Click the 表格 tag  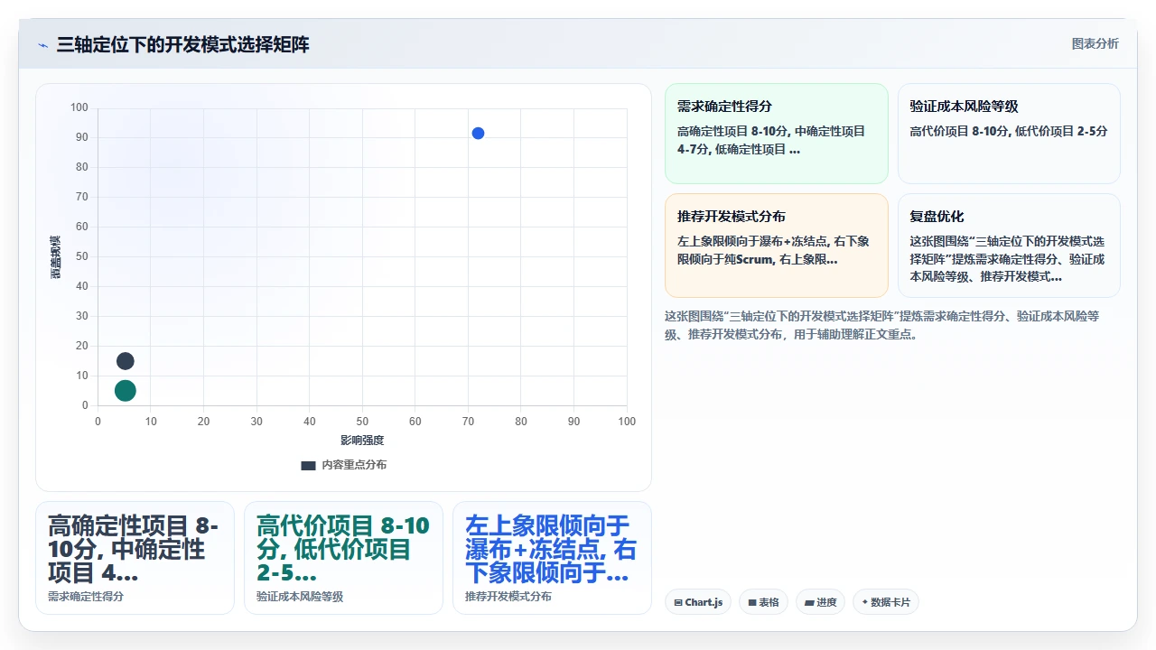point(763,602)
